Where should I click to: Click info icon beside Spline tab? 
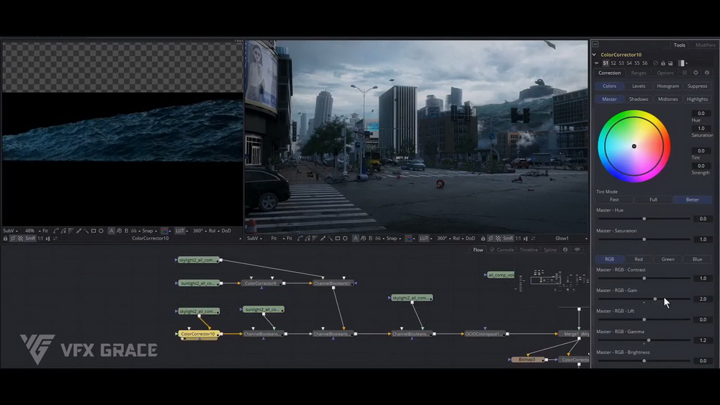click(x=565, y=250)
